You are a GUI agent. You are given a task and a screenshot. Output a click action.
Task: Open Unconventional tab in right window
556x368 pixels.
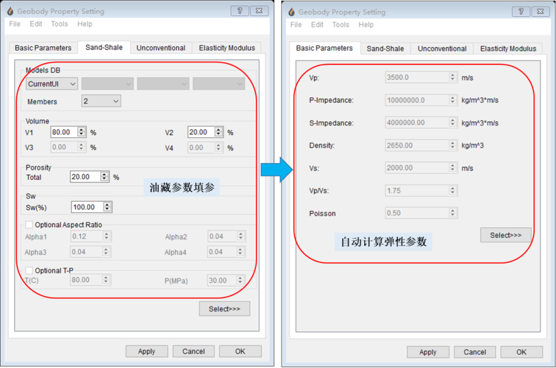pos(442,48)
